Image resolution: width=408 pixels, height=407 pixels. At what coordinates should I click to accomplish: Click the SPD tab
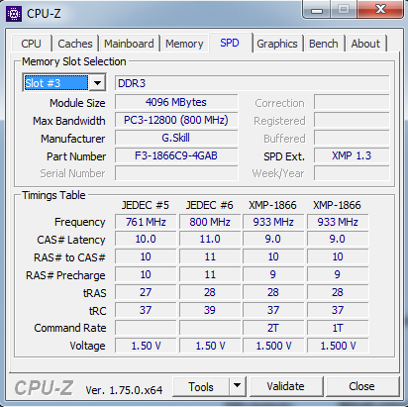pos(230,43)
